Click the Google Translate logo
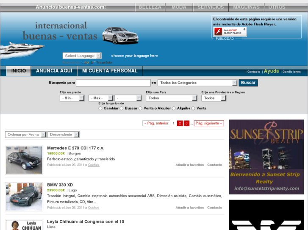 pos(97,62)
